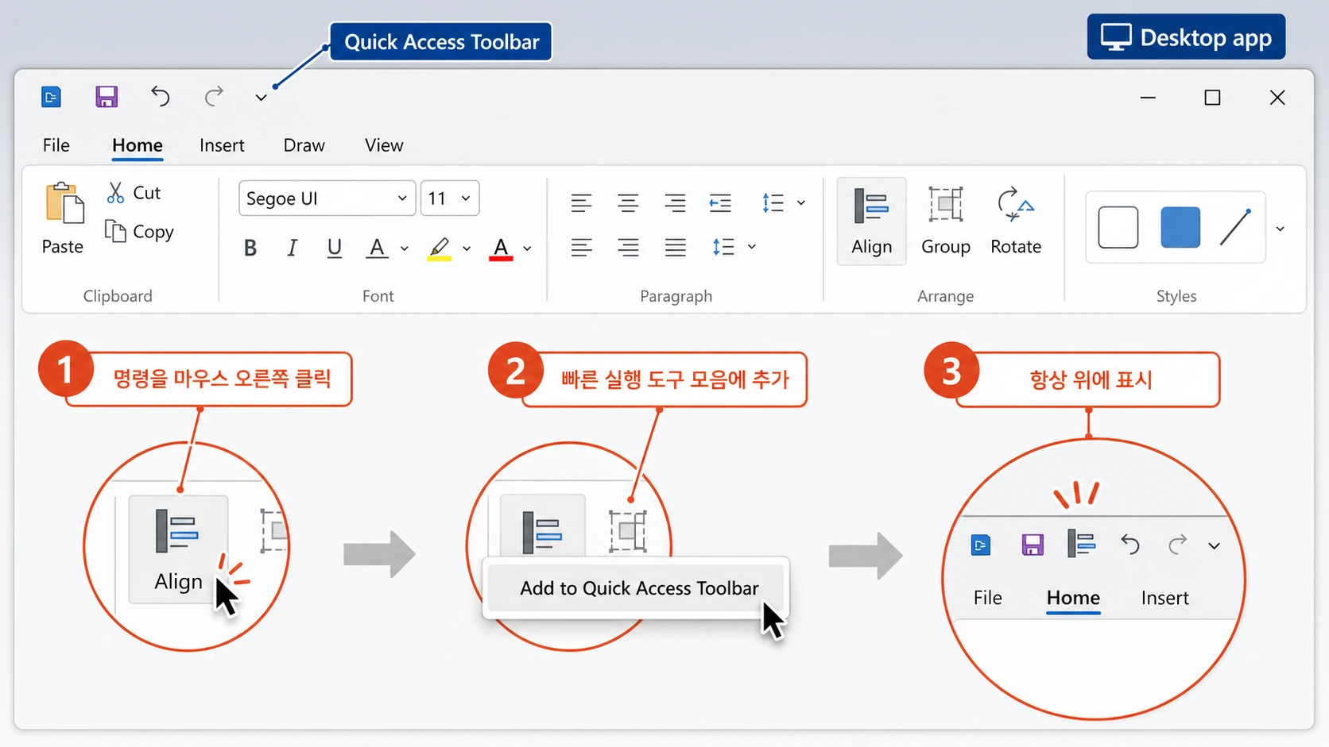Click the Copy command in Clipboard group
This screenshot has height=747, width=1329.
140,231
